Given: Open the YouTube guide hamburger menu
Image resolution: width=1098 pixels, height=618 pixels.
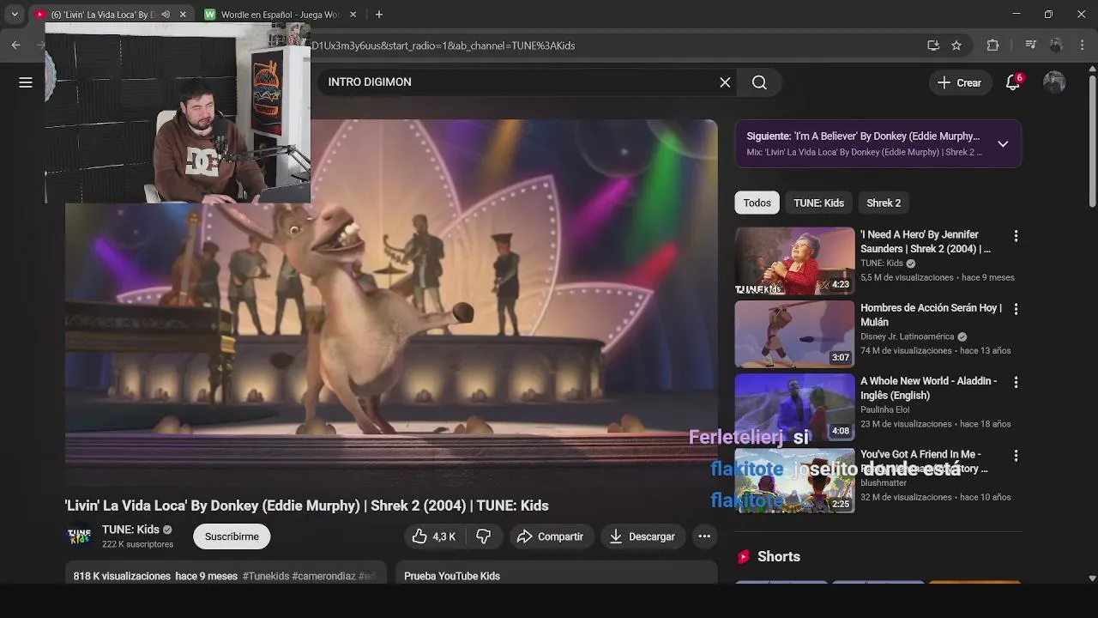Looking at the screenshot, I should 26,82.
